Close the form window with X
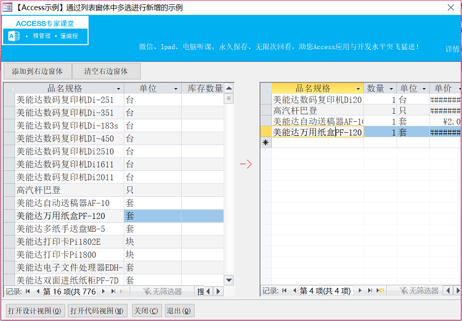The height and width of the screenshot is (321, 462). point(451,7)
